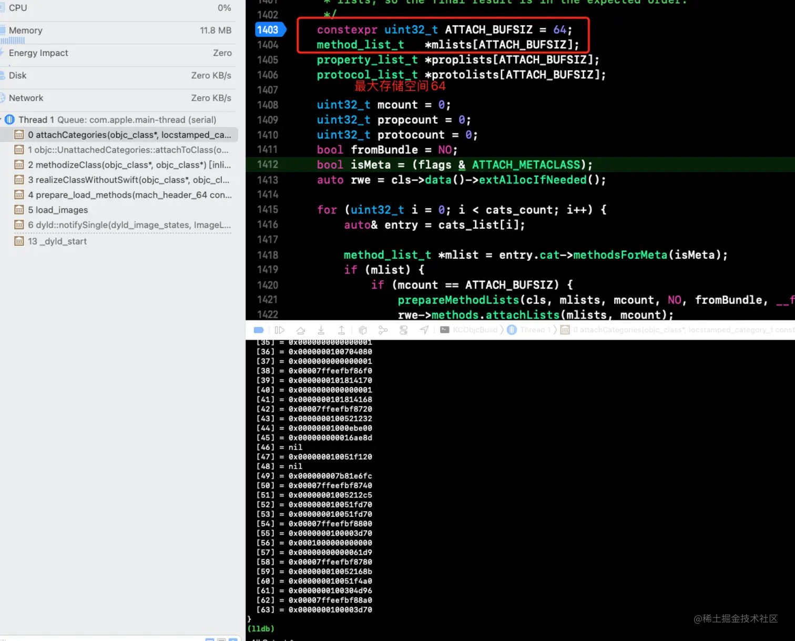Click the Step Over debug icon
This screenshot has width=795, height=641.
301,330
